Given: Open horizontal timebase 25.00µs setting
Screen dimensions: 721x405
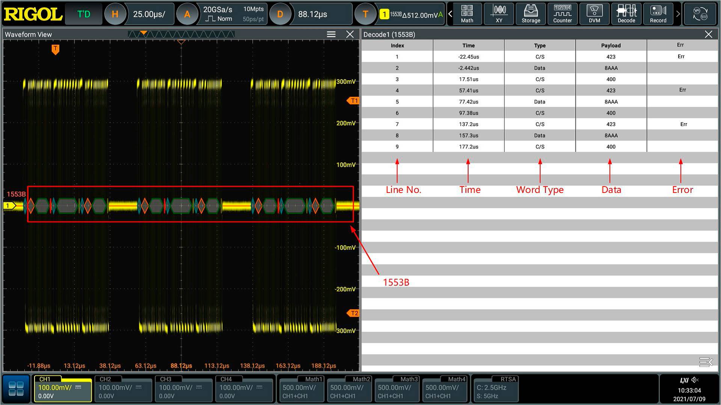Looking at the screenshot, I should pos(149,14).
